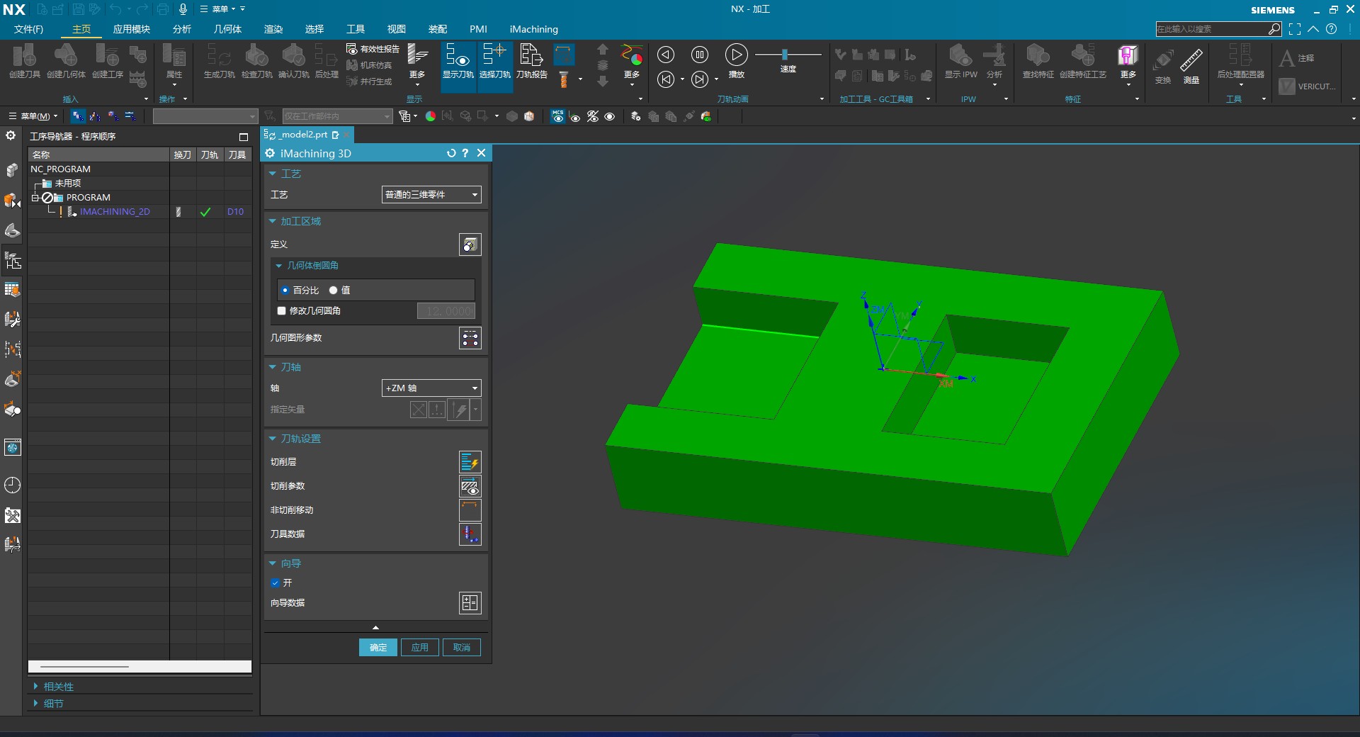This screenshot has width=1360, height=737.
Task: Adjust the 速度 speed slider handle
Action: tap(785, 55)
